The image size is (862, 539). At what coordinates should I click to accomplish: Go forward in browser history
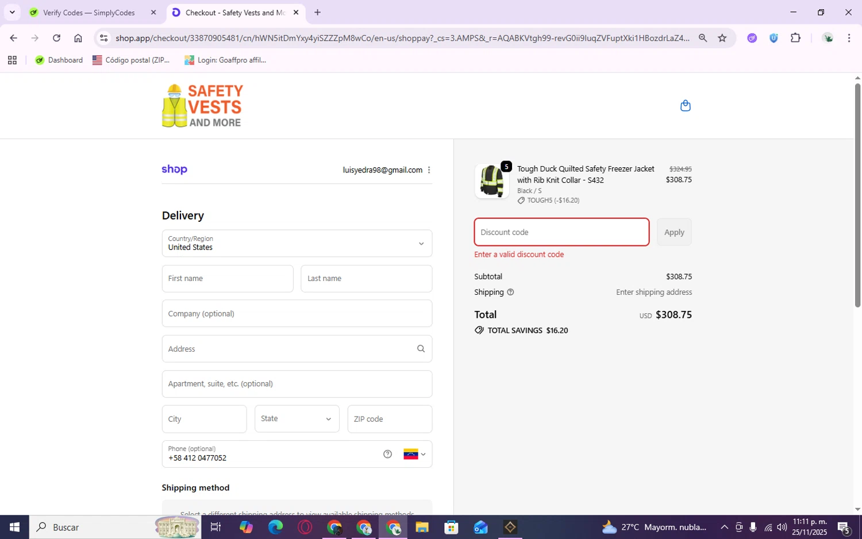tap(35, 38)
